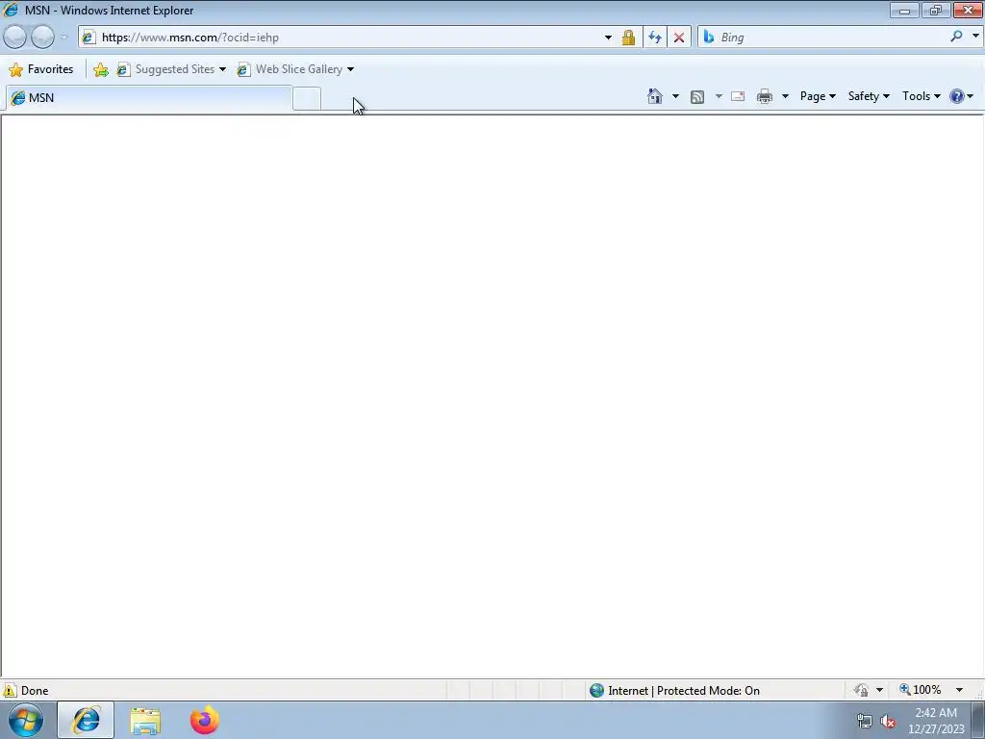Open the Safety menu
985x739 pixels.
[869, 96]
